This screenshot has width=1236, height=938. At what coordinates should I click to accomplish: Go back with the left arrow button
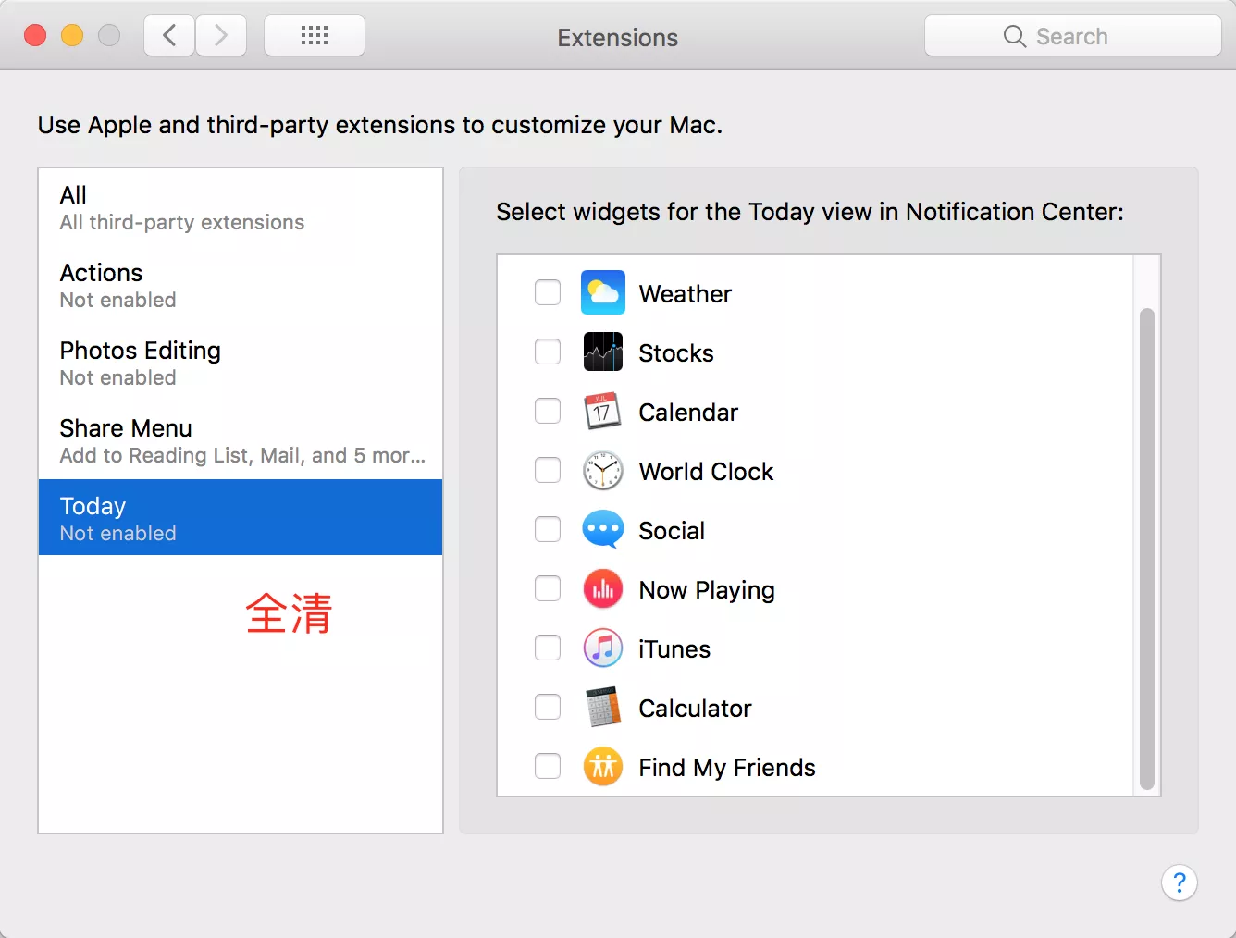pyautogui.click(x=169, y=36)
